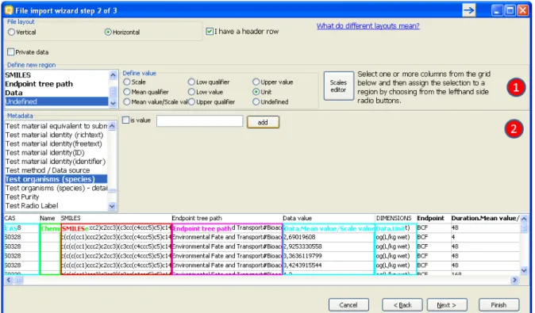
Task: Select 'Test organisms (species) - detai' metadata
Action: point(56,188)
